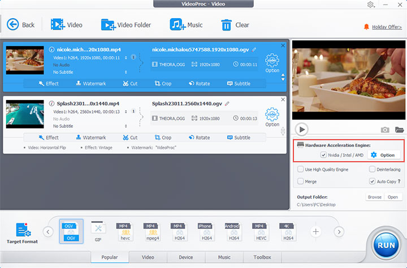
Task: Go back using the Back arrow icon
Action: 12,25
